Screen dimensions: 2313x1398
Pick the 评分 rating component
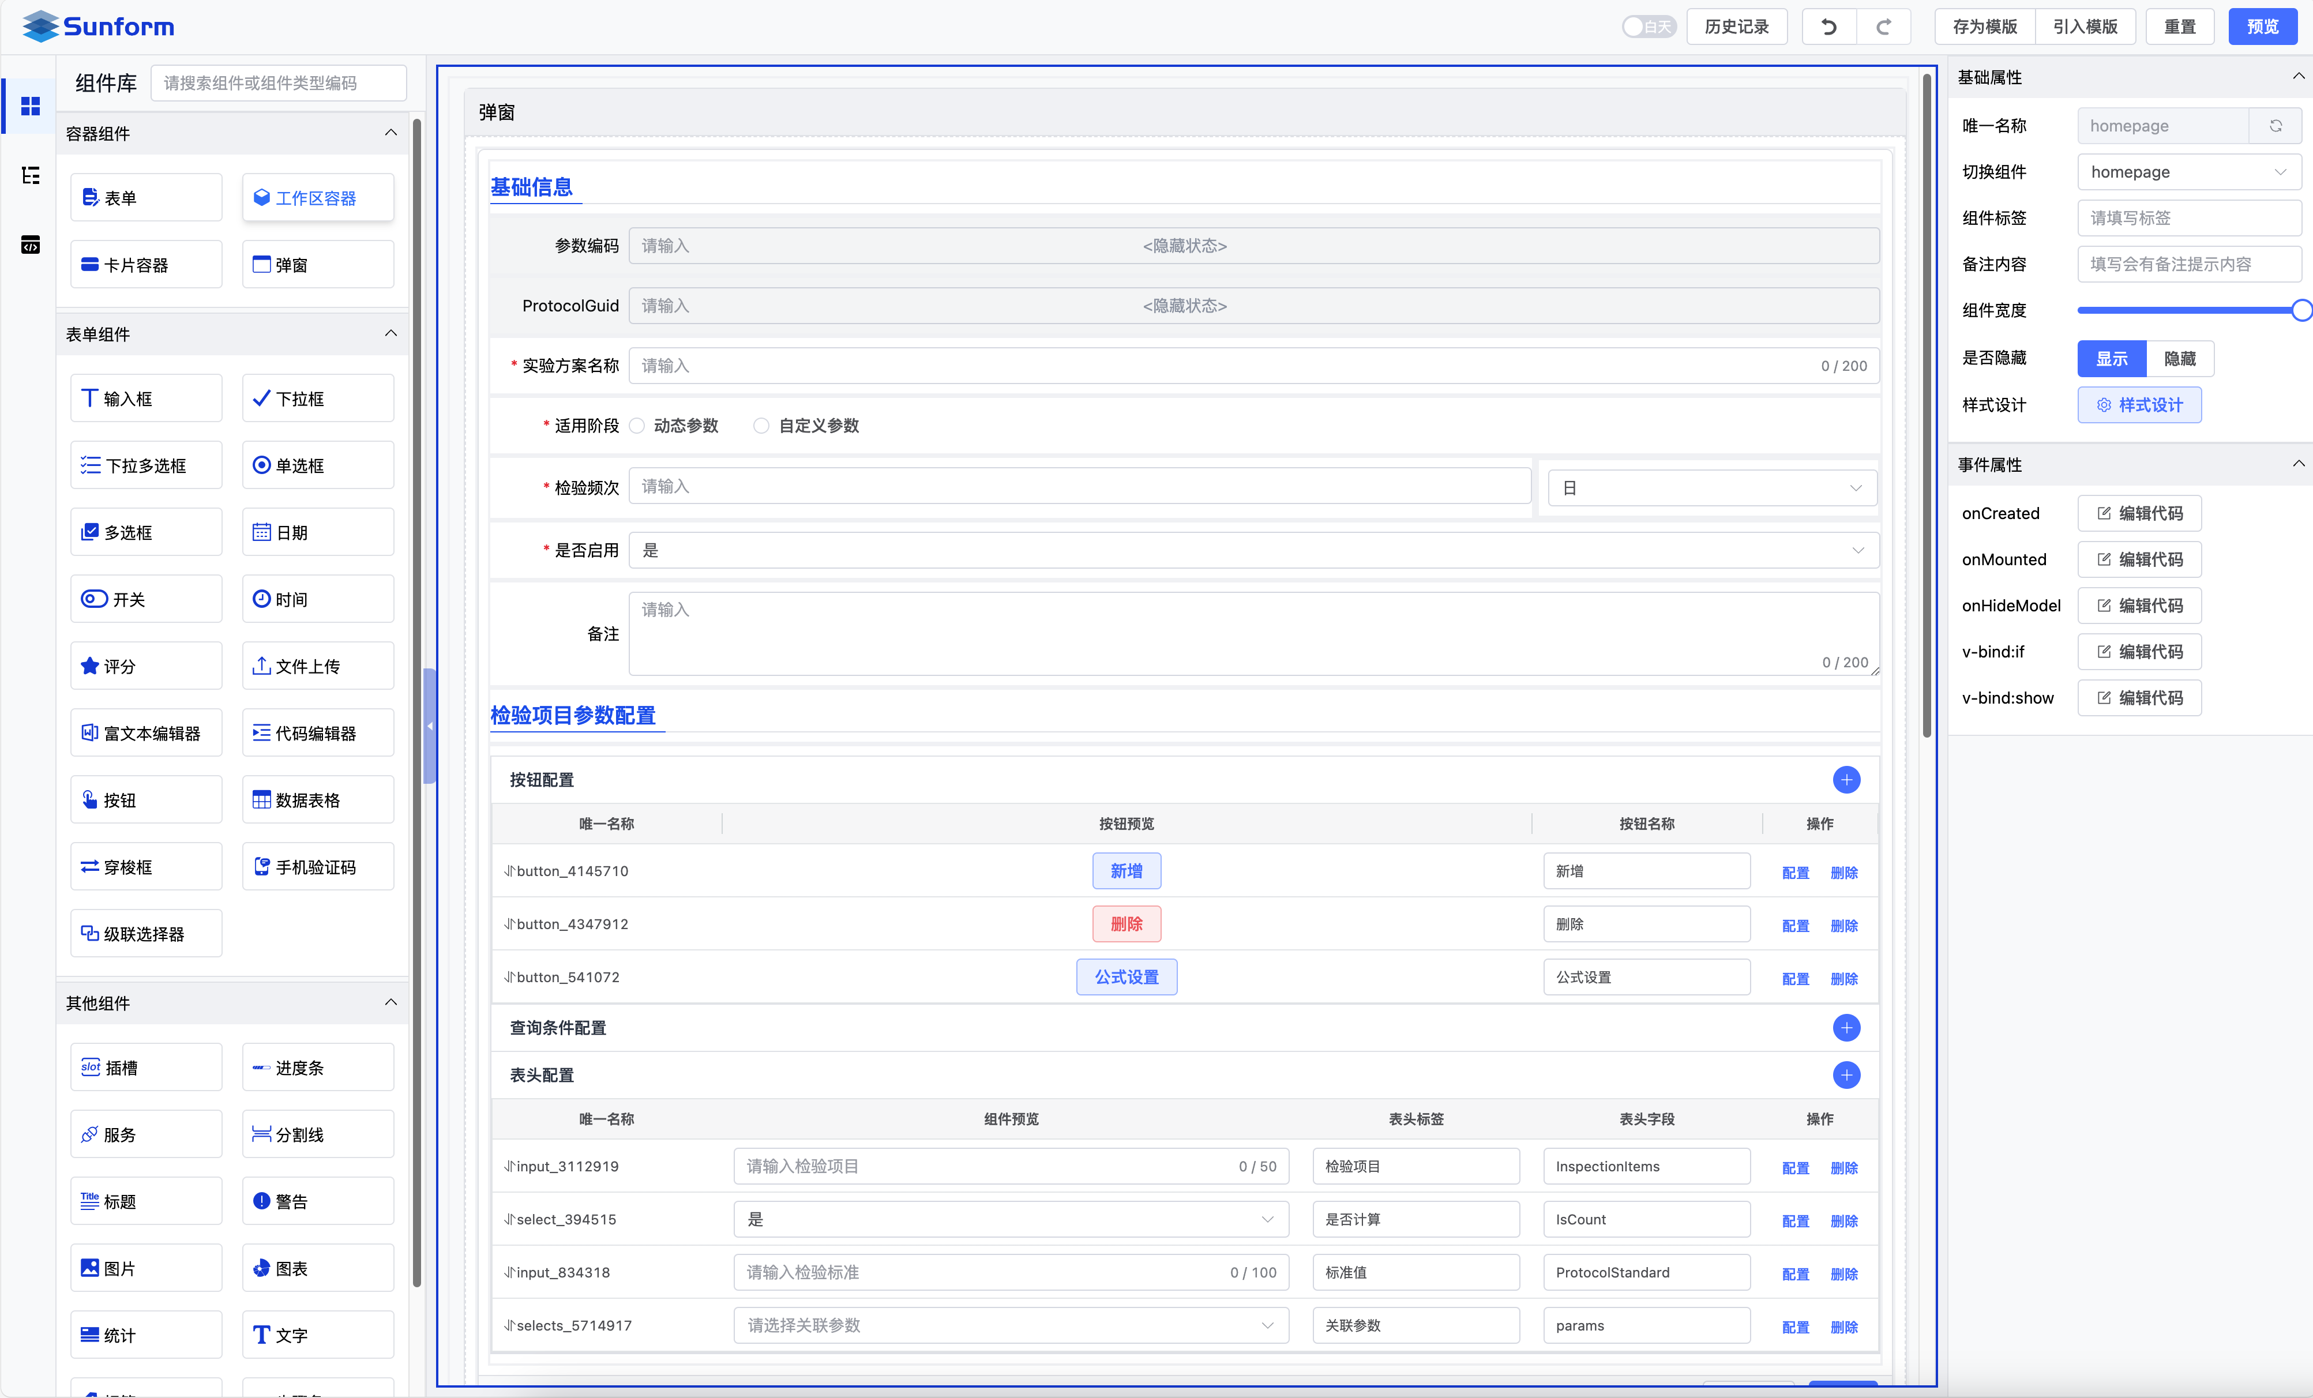click(145, 666)
